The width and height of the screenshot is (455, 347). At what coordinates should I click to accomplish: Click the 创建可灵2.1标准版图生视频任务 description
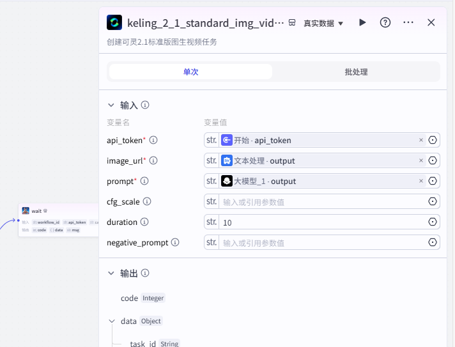[x=162, y=42]
